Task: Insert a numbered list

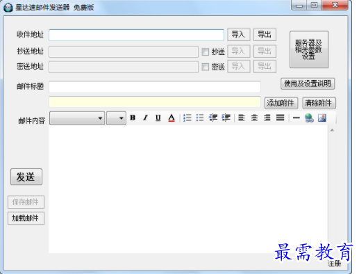Action: point(187,118)
